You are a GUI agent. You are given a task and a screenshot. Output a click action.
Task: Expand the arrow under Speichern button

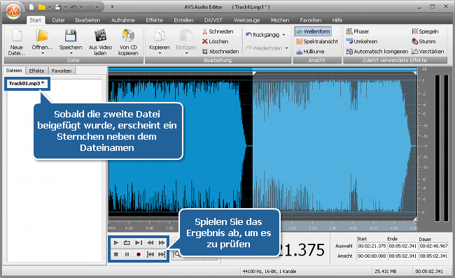(71, 53)
